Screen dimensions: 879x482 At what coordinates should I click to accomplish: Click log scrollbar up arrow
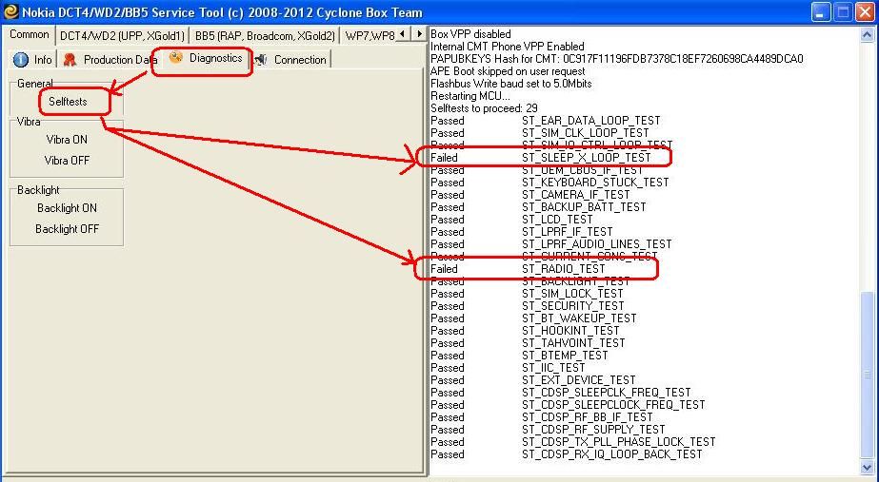click(x=868, y=34)
